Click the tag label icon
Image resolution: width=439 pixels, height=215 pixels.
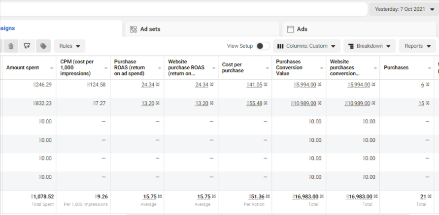tap(43, 46)
